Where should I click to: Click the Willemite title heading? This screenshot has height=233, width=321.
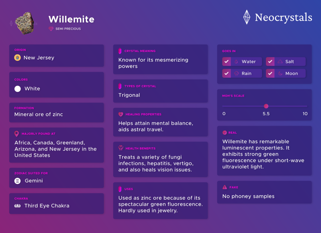point(71,19)
